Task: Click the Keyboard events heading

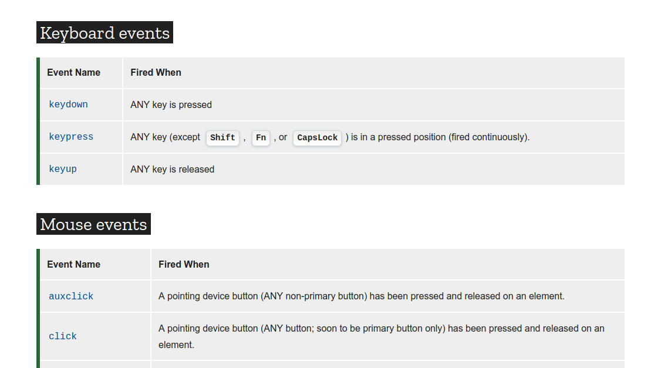Action: pyautogui.click(x=104, y=33)
